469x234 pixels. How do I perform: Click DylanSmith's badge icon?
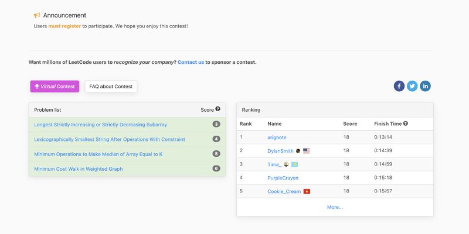pos(298,151)
